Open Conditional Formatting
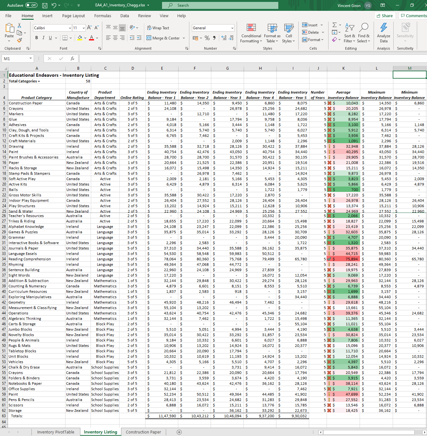Screen dimensions: 427x436 [x=251, y=33]
